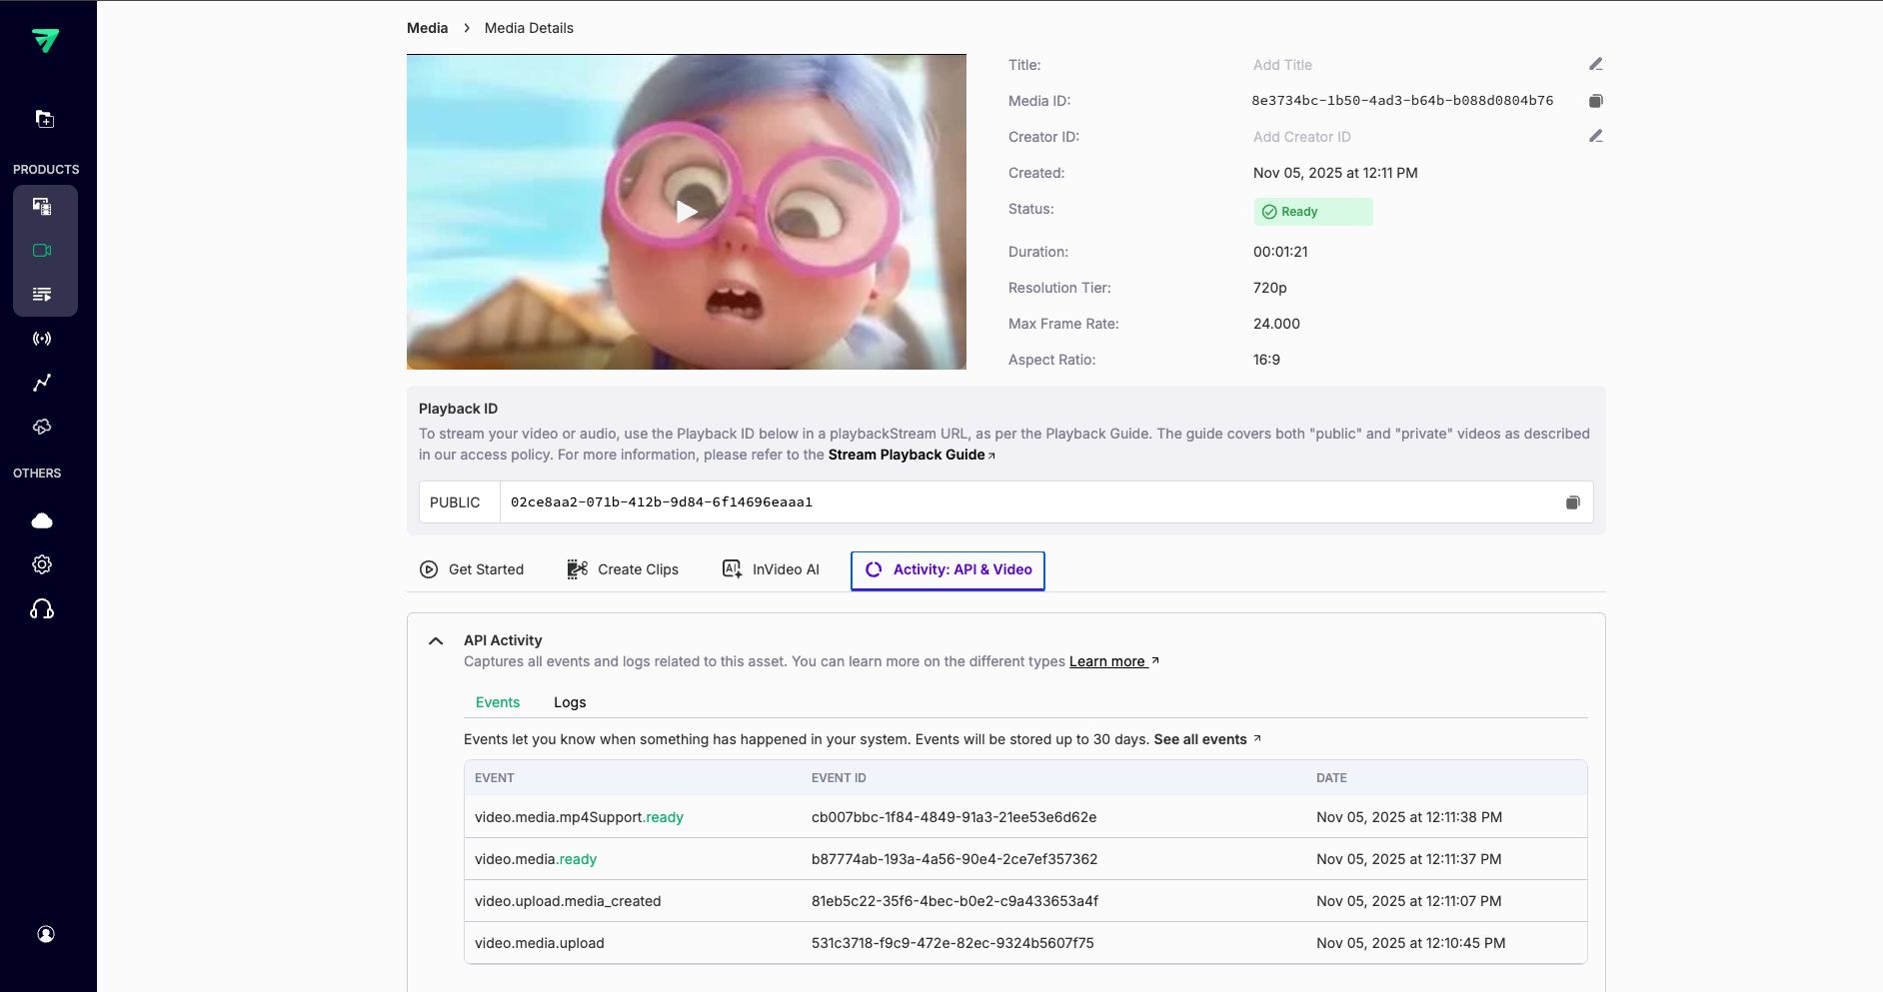This screenshot has height=992, width=1883.
Task: Edit Creator ID with the pencil icon
Action: (x=1596, y=136)
